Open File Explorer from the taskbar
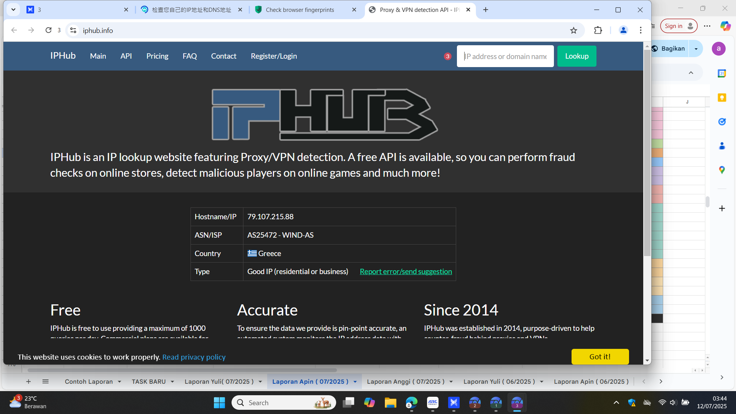This screenshot has height=414, width=736. (390, 403)
